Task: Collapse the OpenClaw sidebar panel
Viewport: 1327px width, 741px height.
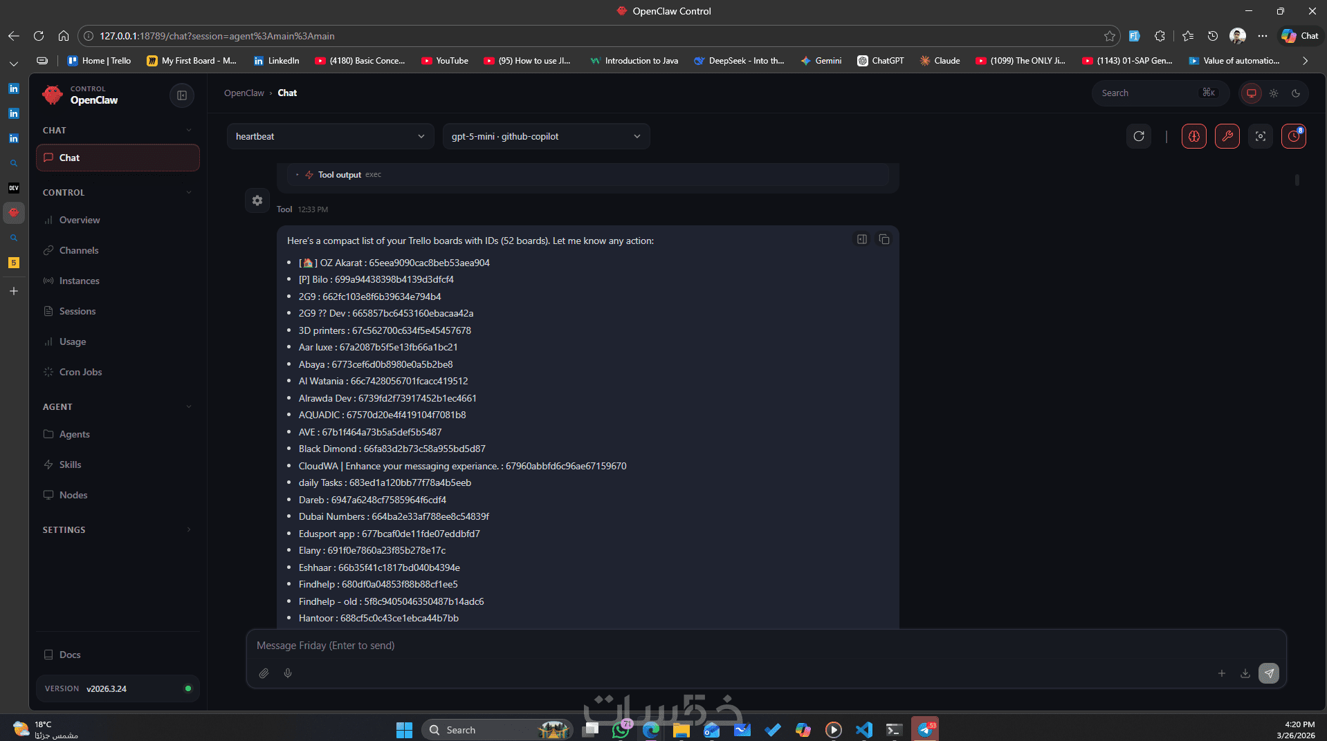Action: point(182,95)
